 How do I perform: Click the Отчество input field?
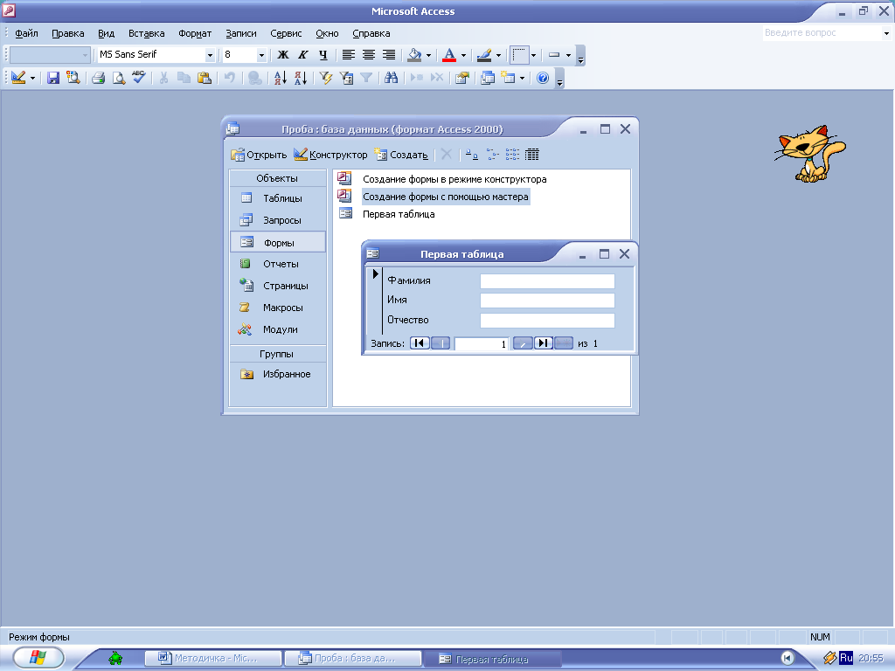(x=547, y=321)
